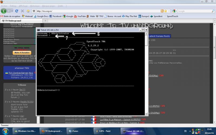The width and height of the screenshot is (216, 135).
Task: Switch to Telnet taskbar button
Action: click(133, 131)
